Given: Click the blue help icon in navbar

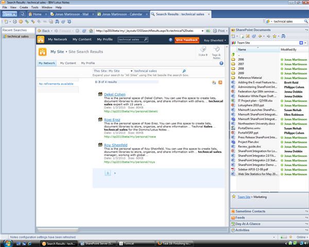Looking at the screenshot, I should (170, 40).
